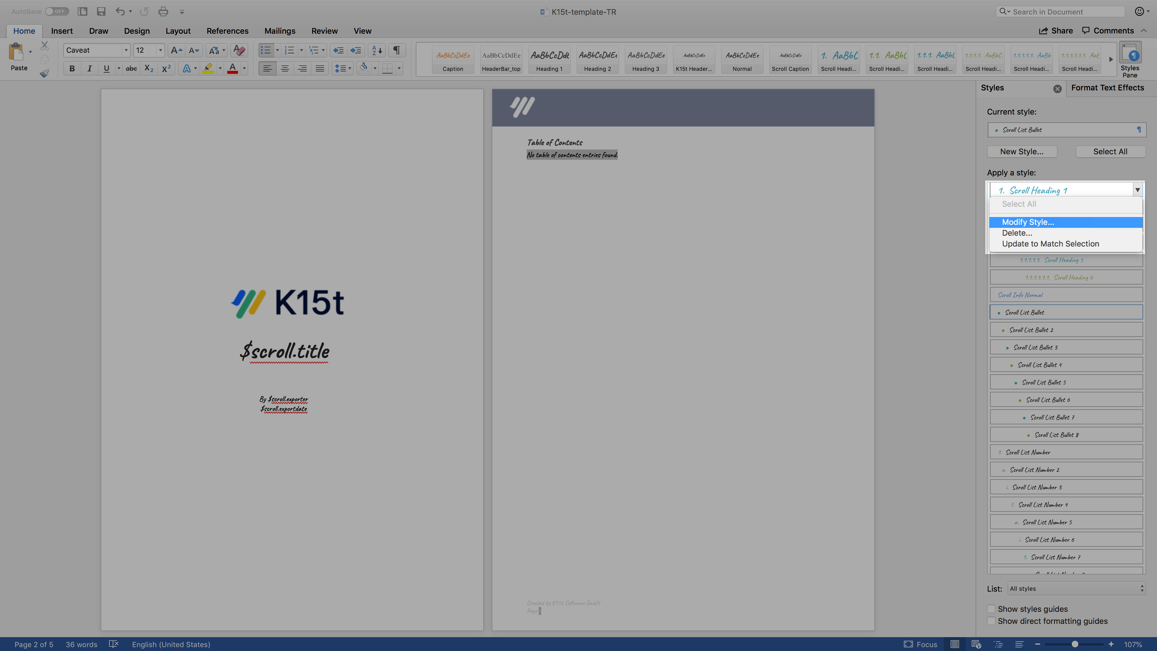Image resolution: width=1157 pixels, height=651 pixels.
Task: Toggle the show paragraph marks icon
Action: [396, 50]
